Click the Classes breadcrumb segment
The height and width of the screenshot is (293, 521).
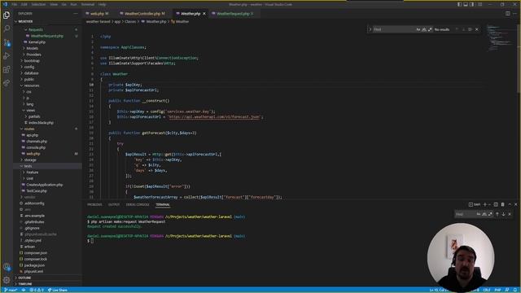[130, 22]
